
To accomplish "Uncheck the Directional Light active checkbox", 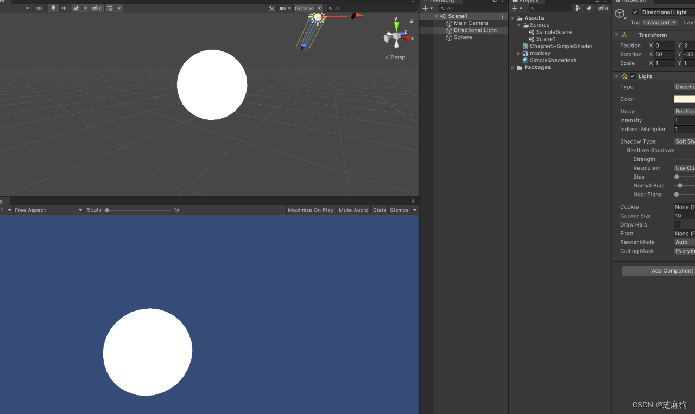I will [635, 12].
